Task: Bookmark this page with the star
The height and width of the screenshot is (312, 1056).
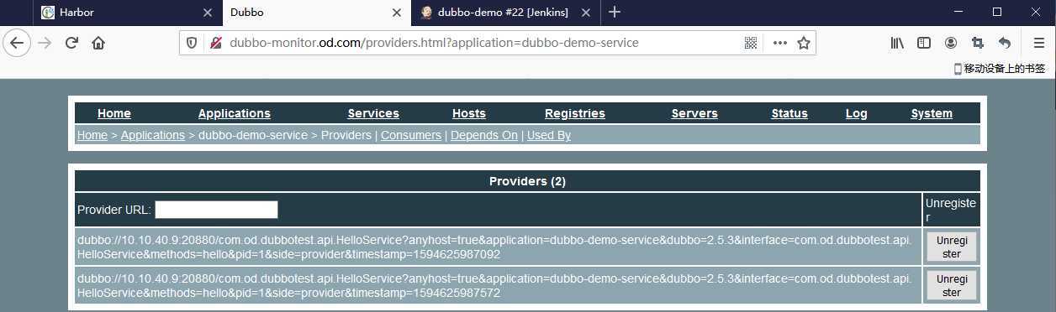Action: (x=804, y=43)
